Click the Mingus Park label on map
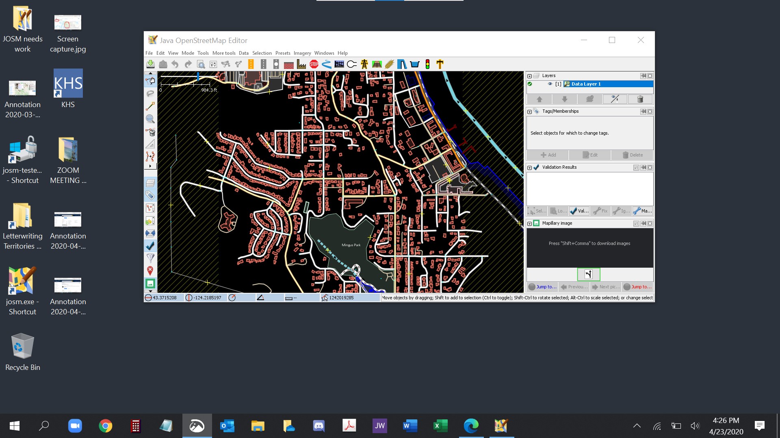780x438 pixels. (351, 245)
